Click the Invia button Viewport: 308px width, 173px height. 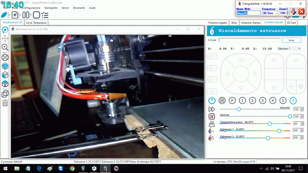(291, 40)
